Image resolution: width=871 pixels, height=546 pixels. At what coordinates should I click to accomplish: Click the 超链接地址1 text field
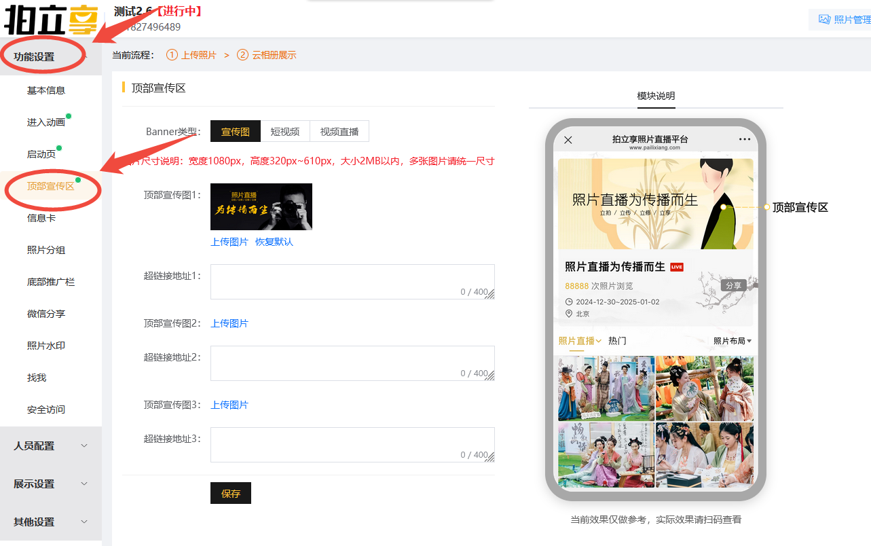pyautogui.click(x=352, y=282)
